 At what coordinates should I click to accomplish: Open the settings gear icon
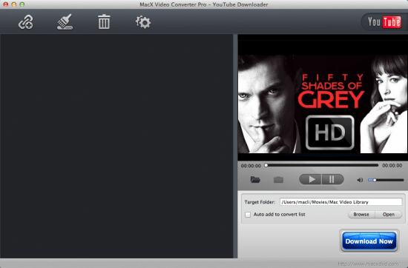143,22
